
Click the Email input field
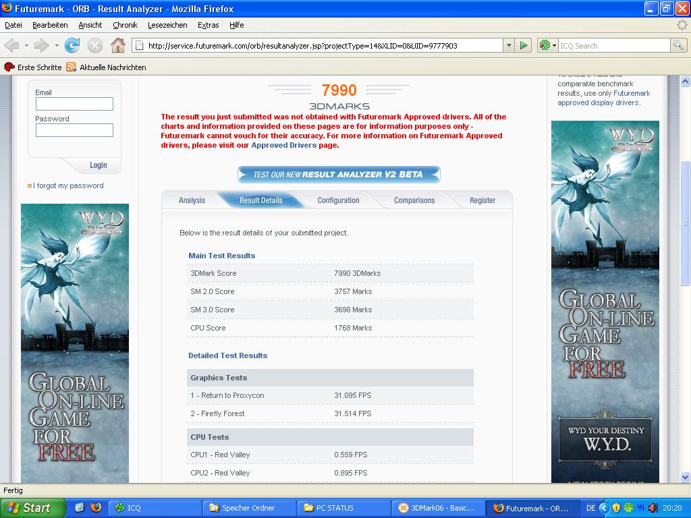click(x=74, y=104)
